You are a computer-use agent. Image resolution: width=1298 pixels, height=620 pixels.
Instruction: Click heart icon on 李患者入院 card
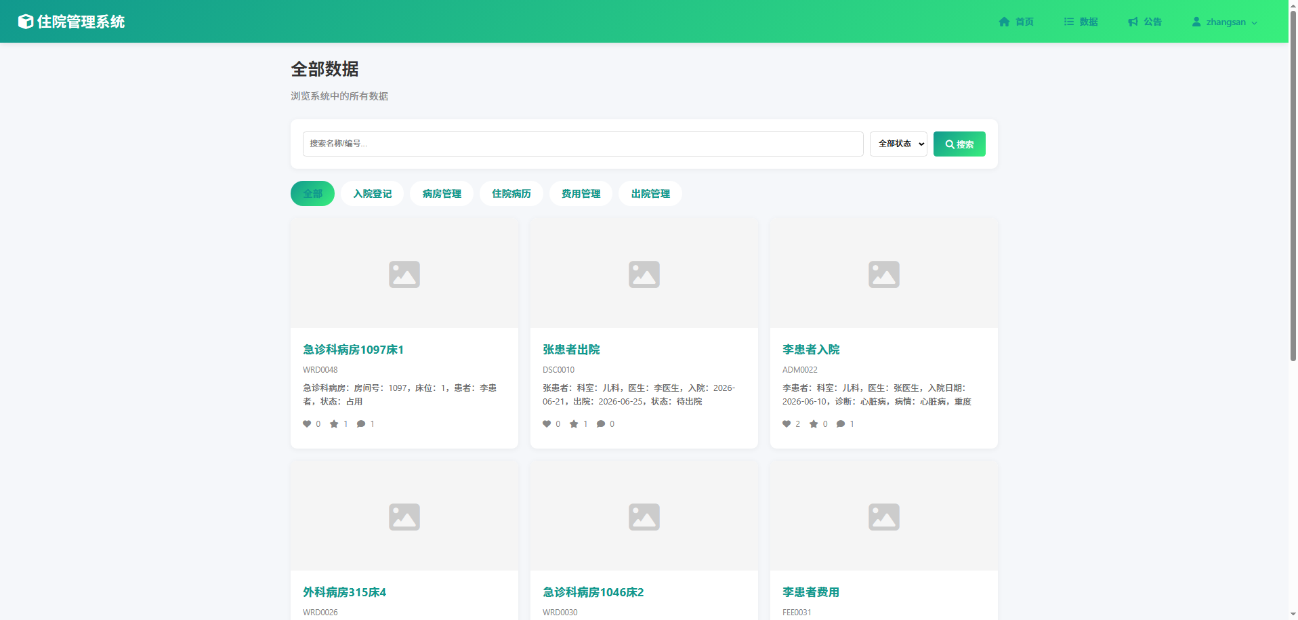(x=787, y=424)
